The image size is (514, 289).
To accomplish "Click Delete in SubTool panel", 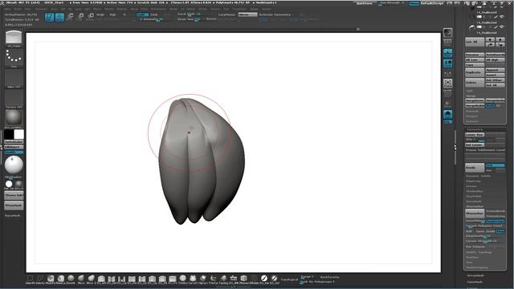I will [475, 83].
